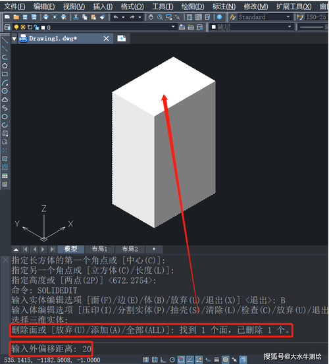Click the New file toolbar icon
This screenshot has height=364, width=329.
click(x=7, y=17)
